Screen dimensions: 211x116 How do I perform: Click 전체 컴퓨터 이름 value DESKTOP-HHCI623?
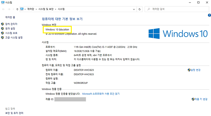pos(84,74)
